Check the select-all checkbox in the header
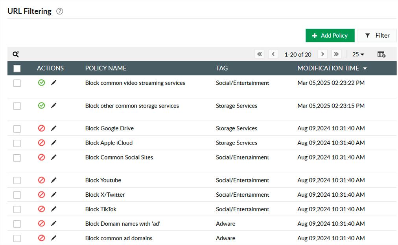The height and width of the screenshot is (245, 398). click(17, 68)
